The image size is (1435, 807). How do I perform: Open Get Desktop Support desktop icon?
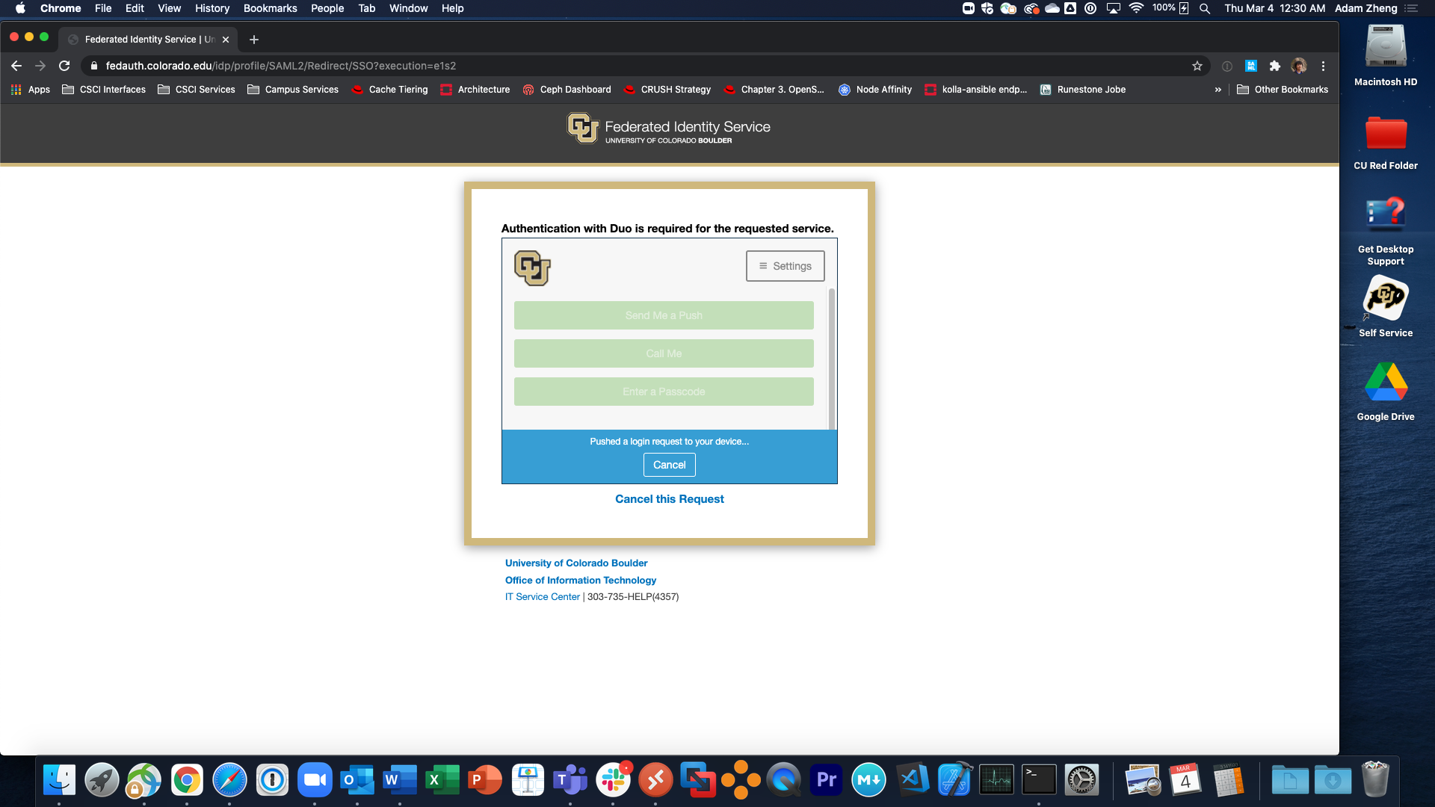click(1386, 232)
